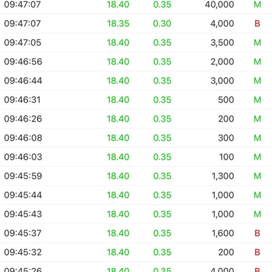This screenshot has height=272, width=272.
Task: Click the 09:46:03 trade with 100 volume
Action: point(136,157)
